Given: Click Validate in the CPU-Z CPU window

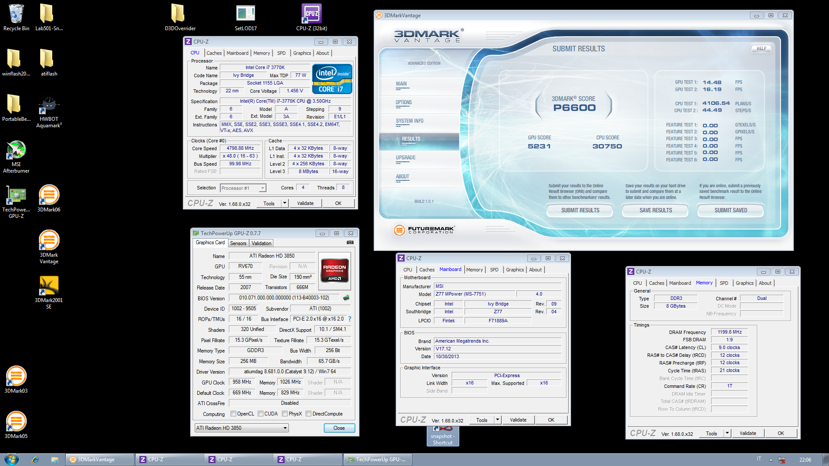Looking at the screenshot, I should coord(305,203).
